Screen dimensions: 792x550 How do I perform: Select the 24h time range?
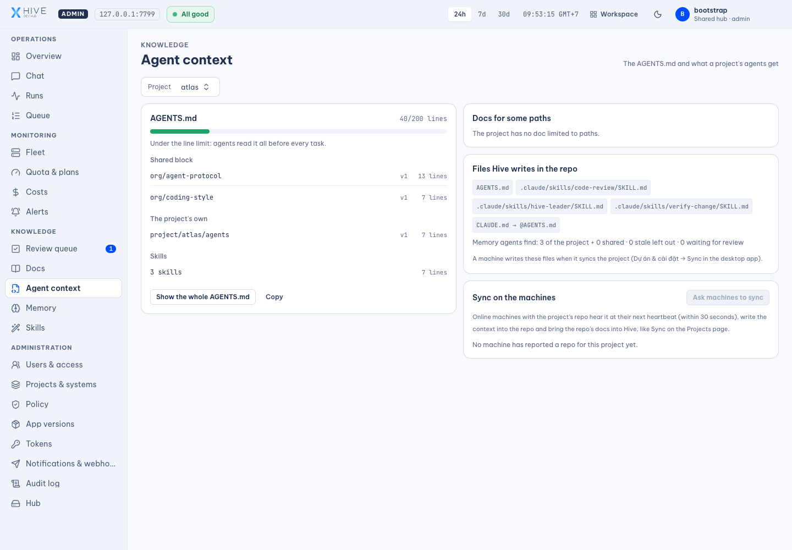pos(460,14)
